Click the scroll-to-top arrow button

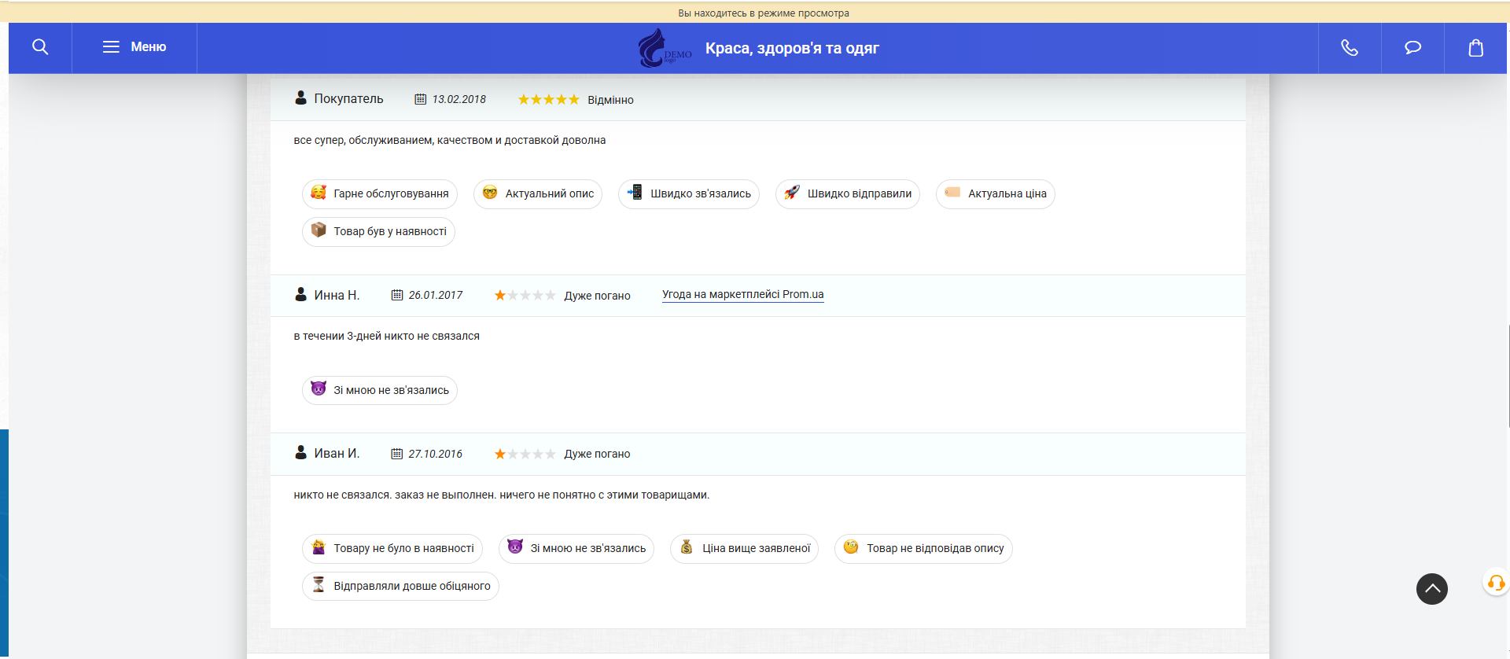click(x=1431, y=588)
